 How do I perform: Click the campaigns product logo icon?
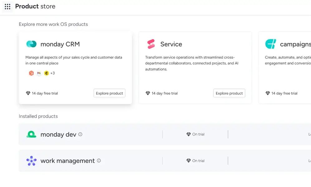coord(270,44)
